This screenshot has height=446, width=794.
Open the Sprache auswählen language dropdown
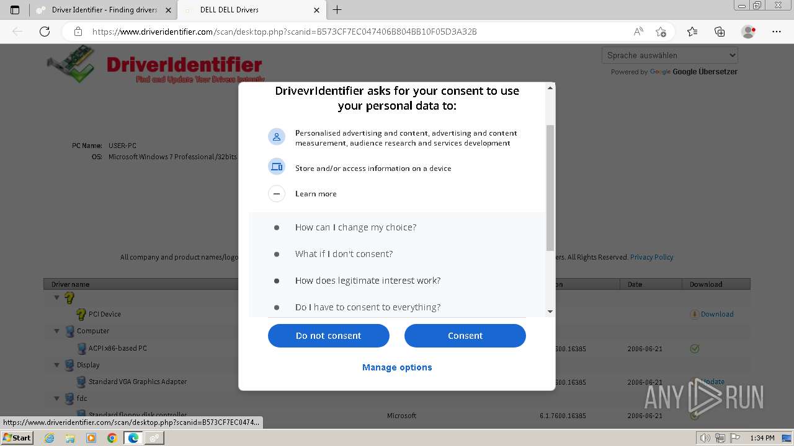670,55
